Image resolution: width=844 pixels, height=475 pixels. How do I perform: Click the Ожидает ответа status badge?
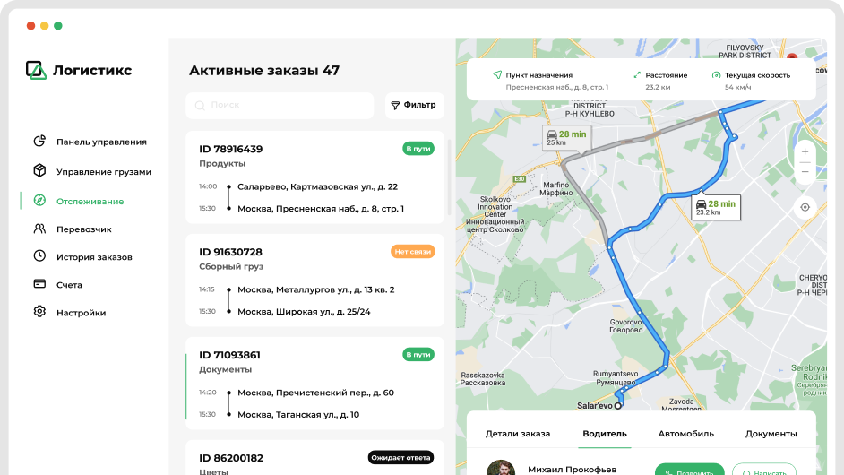point(400,458)
